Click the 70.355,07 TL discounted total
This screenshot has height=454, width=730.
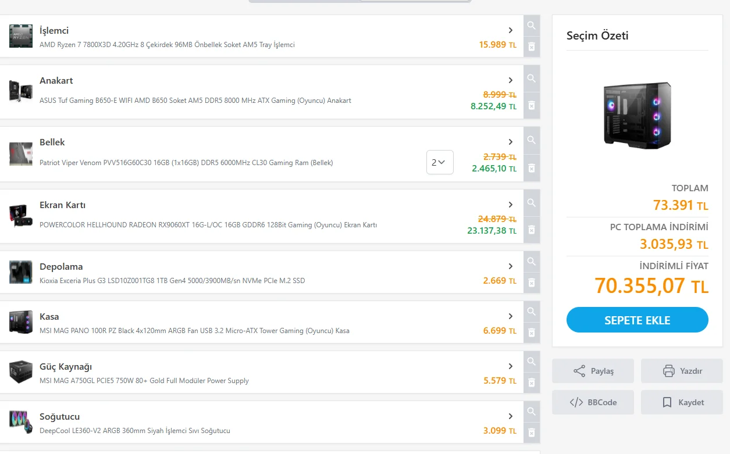(x=651, y=286)
